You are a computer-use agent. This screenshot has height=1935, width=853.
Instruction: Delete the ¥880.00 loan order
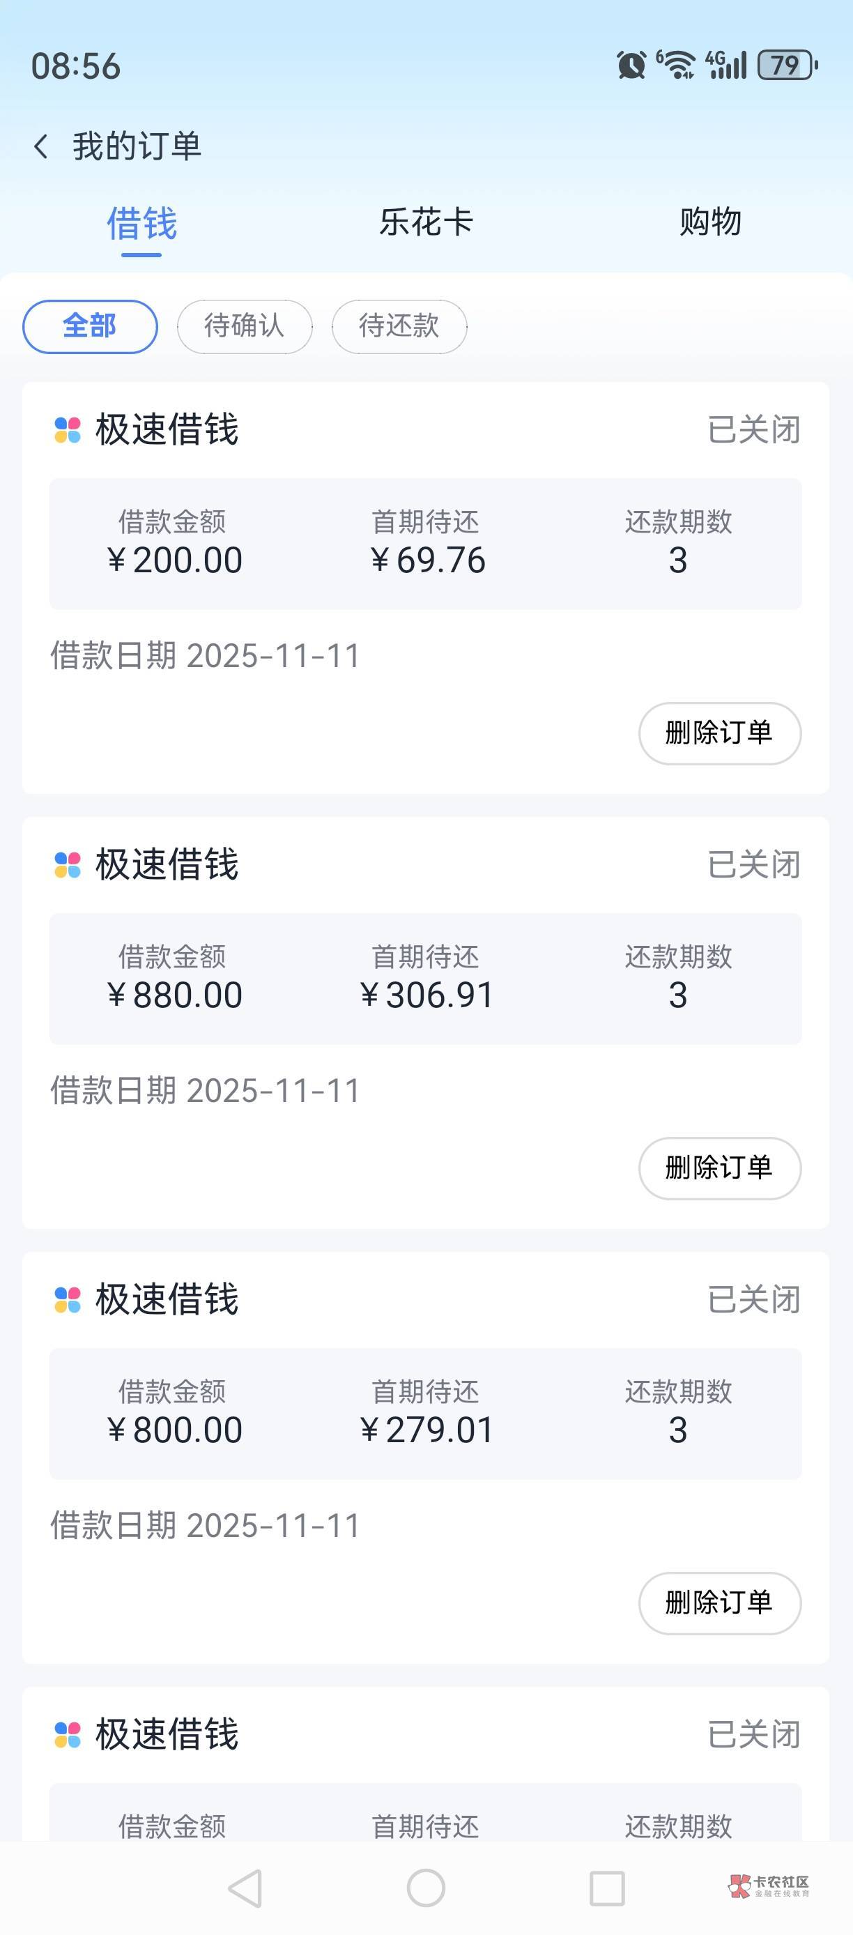point(719,1168)
